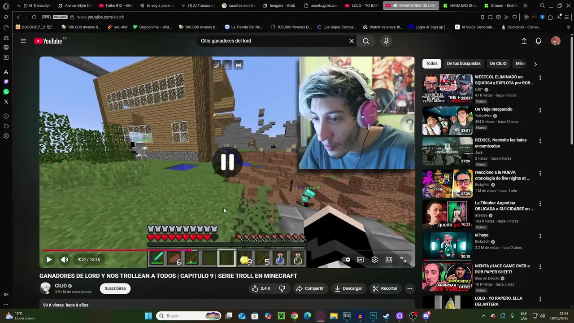Run the YouTube search with the magnifier button
The image size is (574, 323).
click(366, 41)
